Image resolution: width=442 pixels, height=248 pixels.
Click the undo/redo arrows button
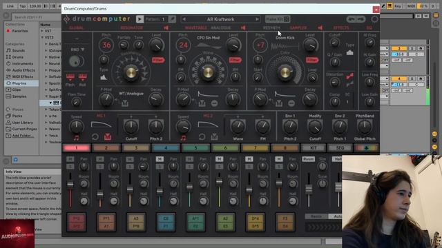click(356, 19)
